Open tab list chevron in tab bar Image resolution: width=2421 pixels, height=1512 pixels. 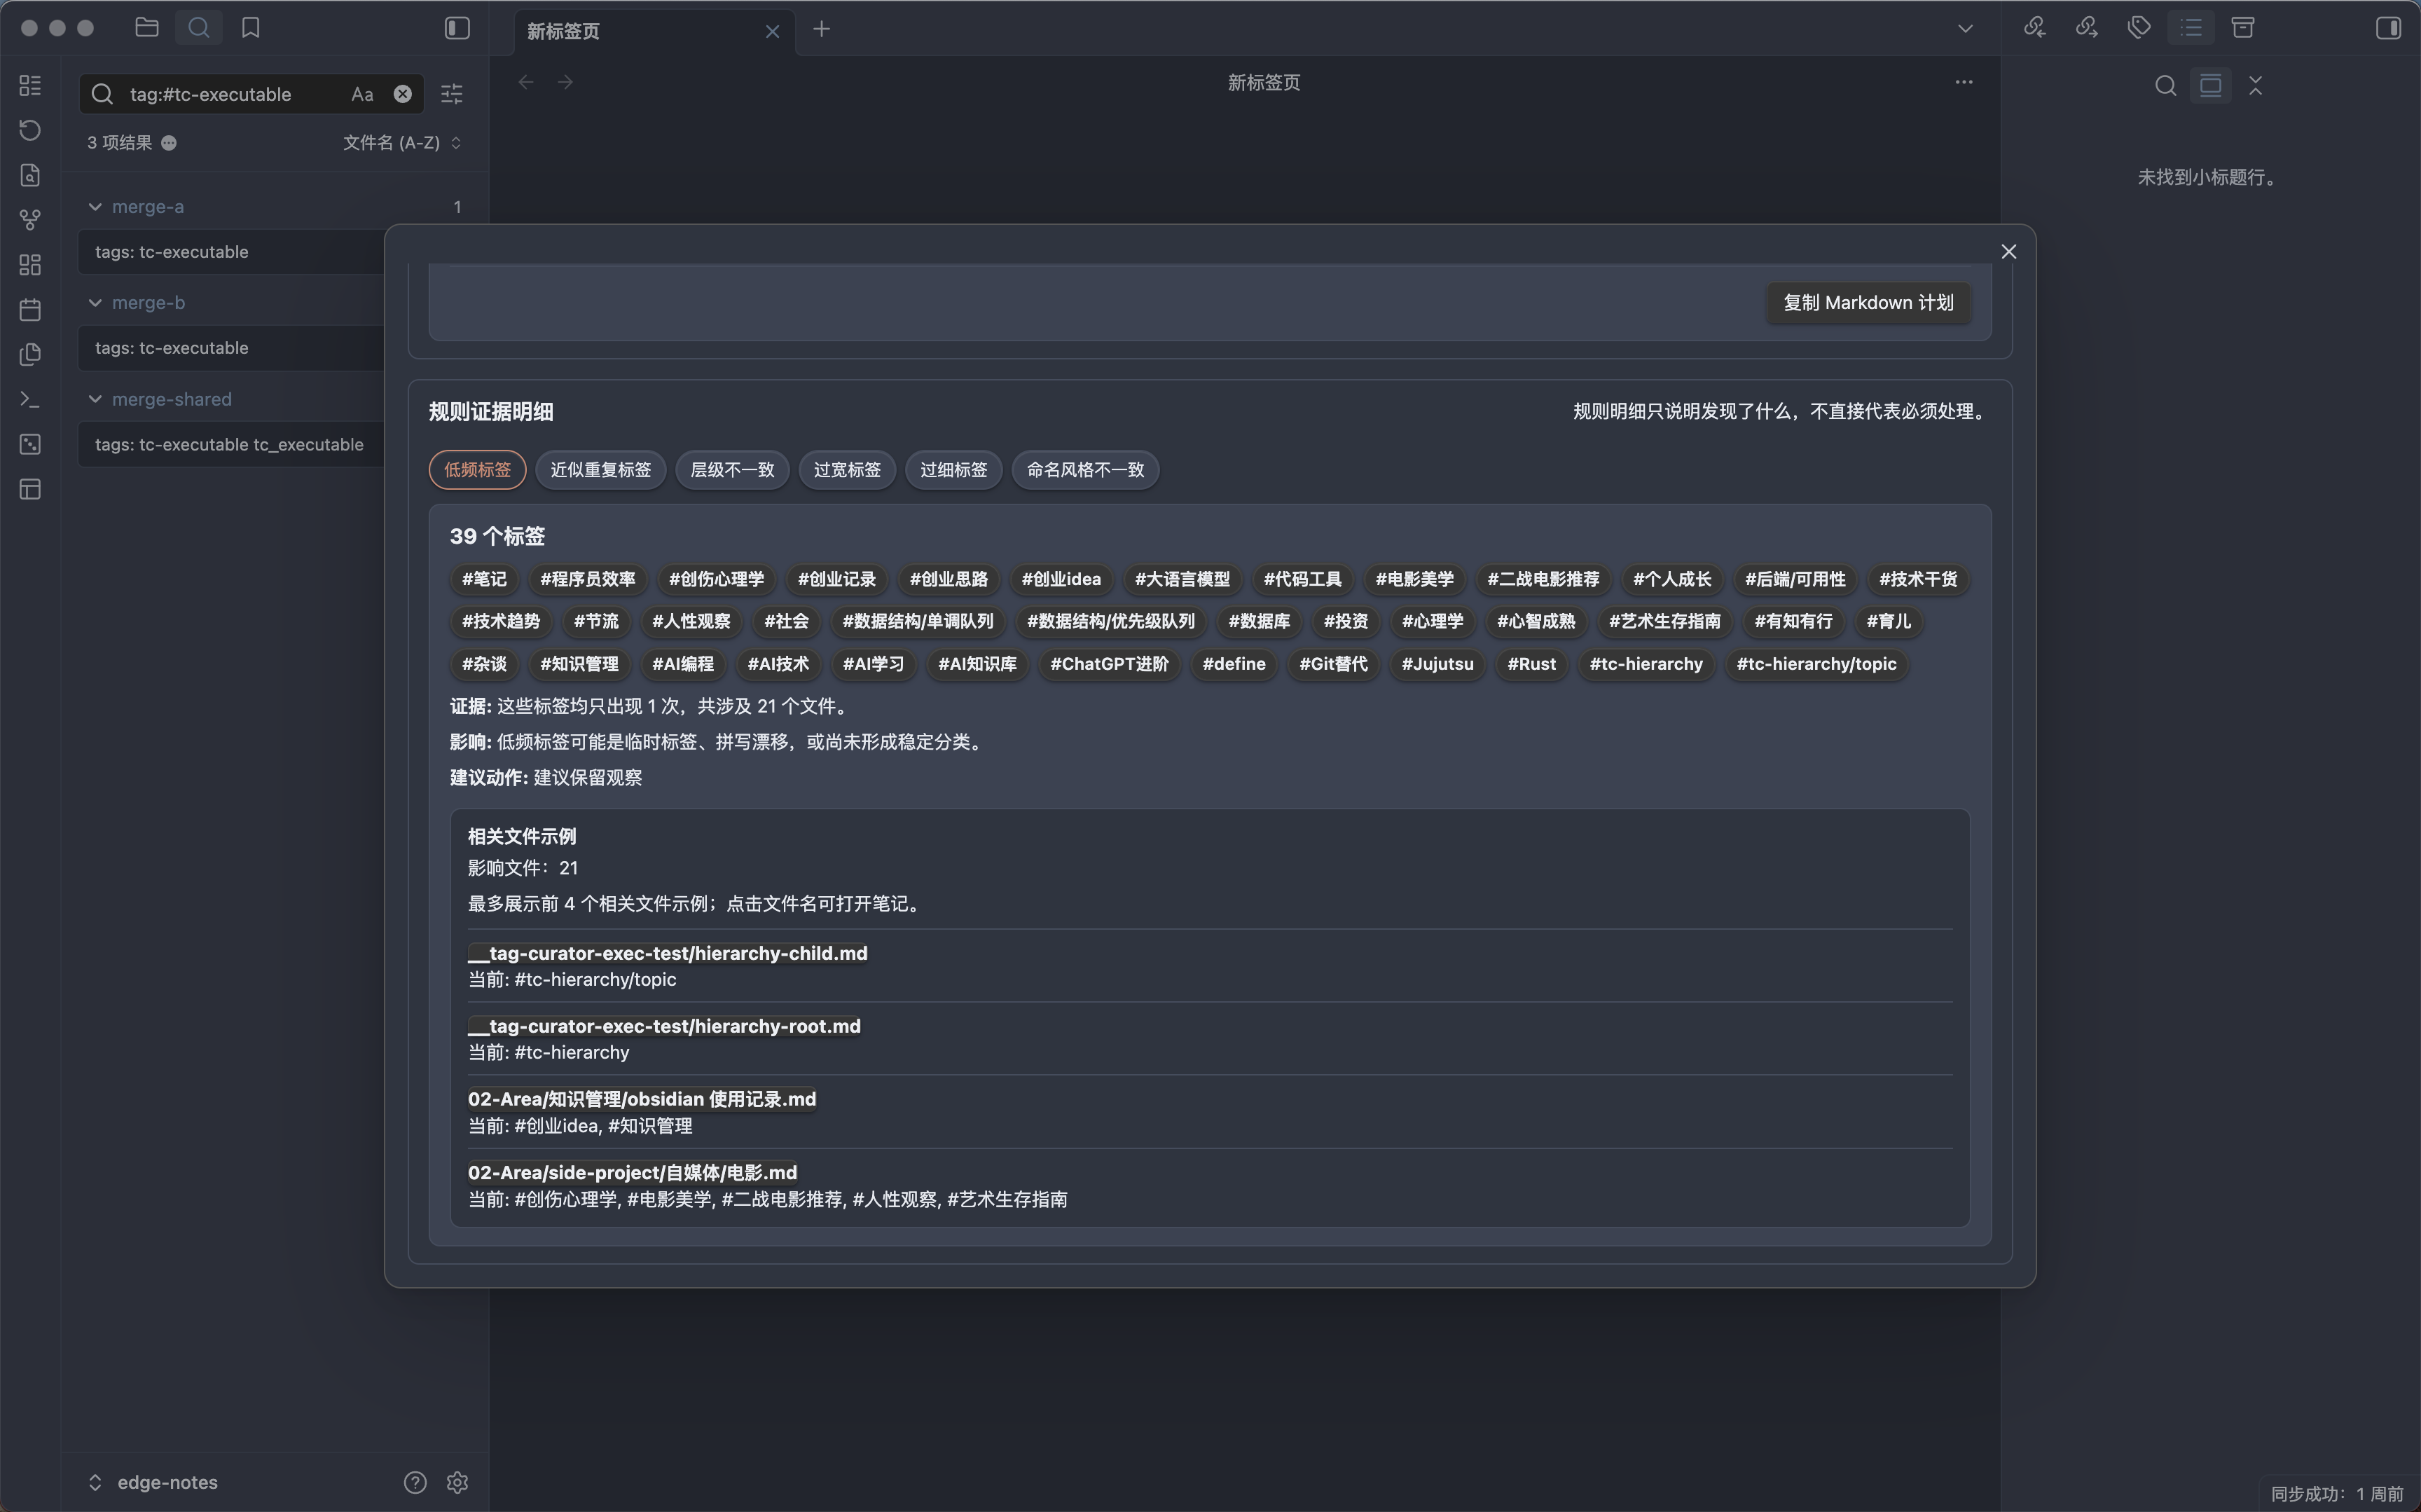pyautogui.click(x=1965, y=29)
